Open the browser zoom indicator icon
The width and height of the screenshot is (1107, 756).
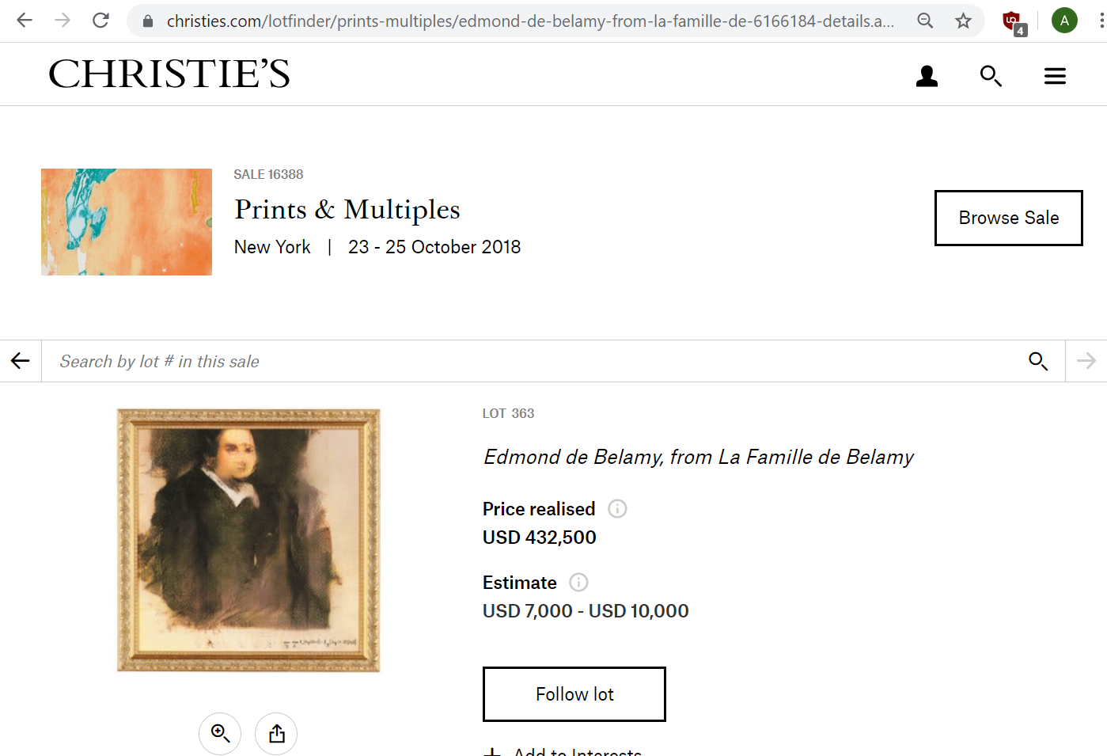(x=925, y=21)
